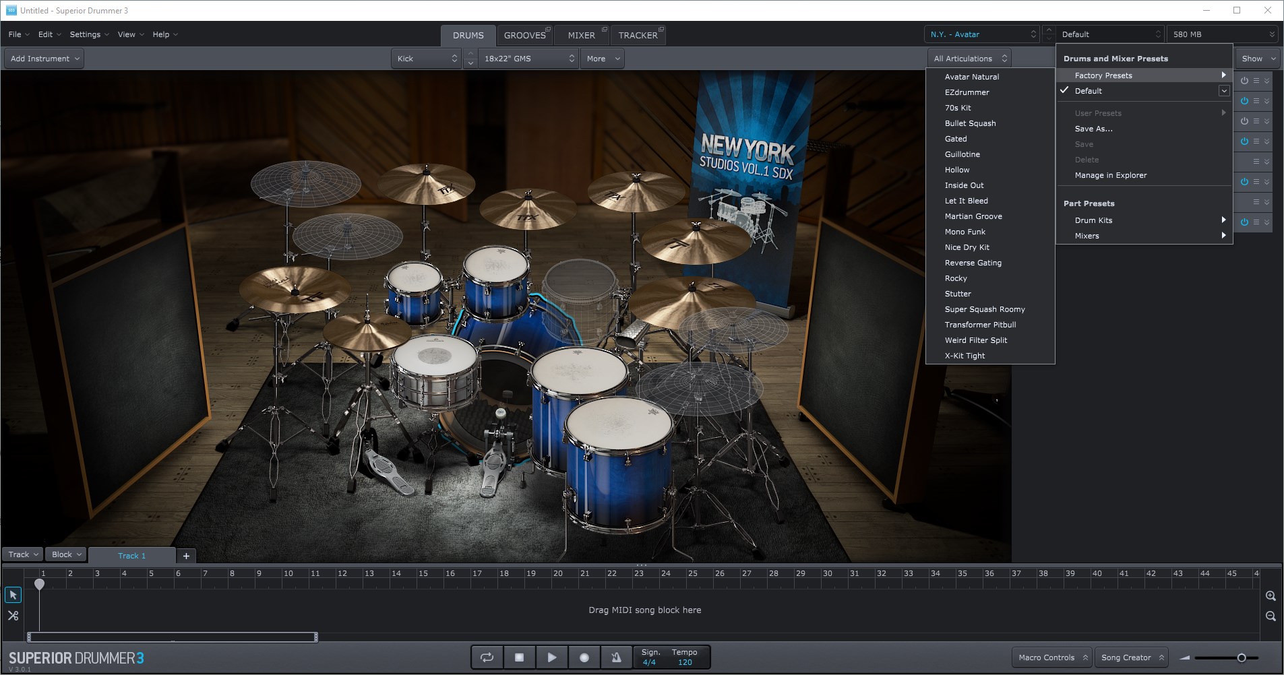The height and width of the screenshot is (675, 1284).
Task: Select the arrow pointer tool
Action: pyautogui.click(x=13, y=595)
